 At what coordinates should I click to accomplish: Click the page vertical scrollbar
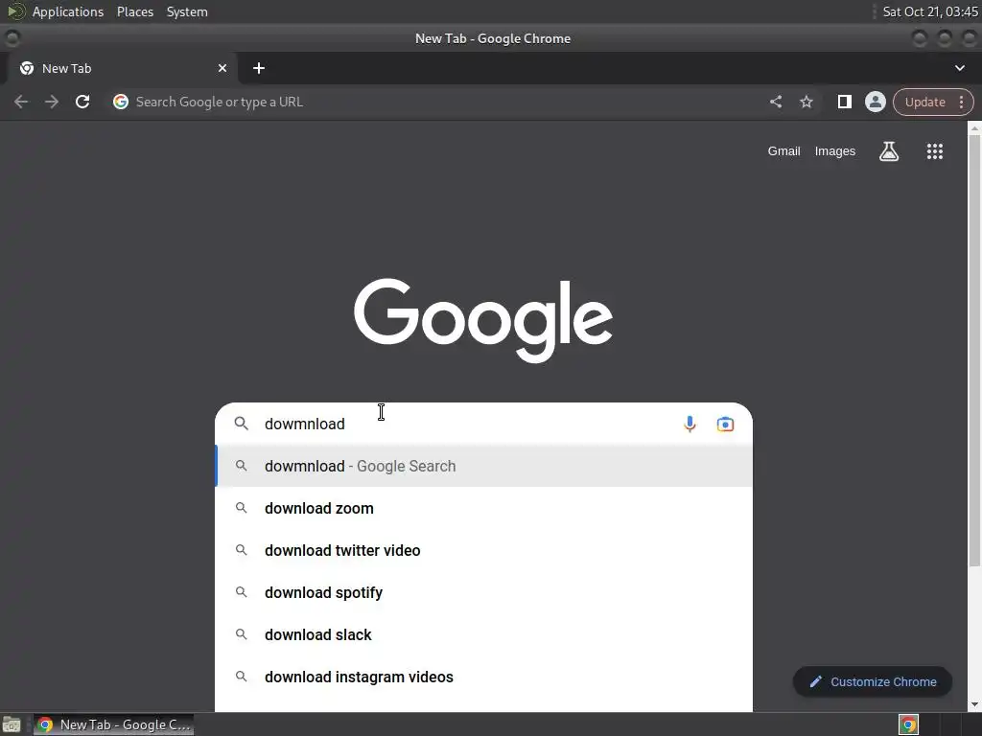pyautogui.click(x=974, y=351)
